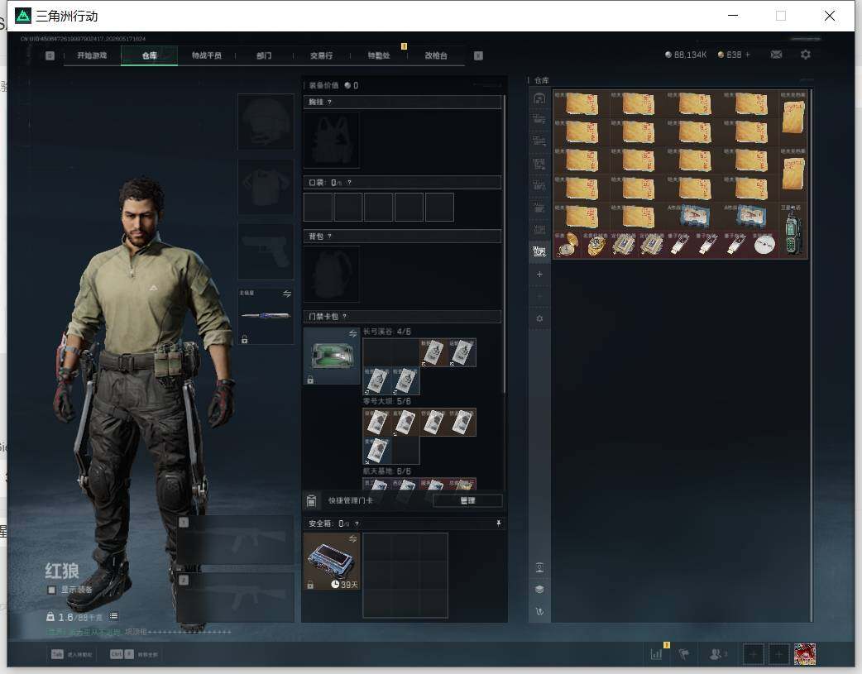Click the 红狼 operator name
This screenshot has height=674, width=862.
point(62,571)
